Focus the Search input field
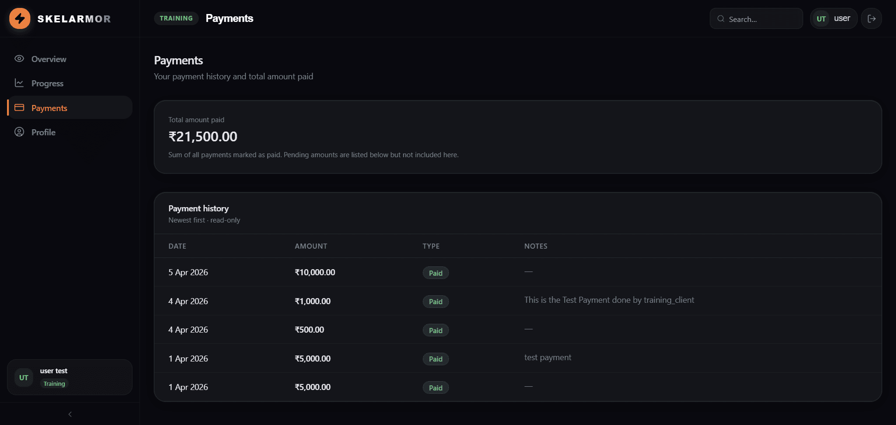The width and height of the screenshot is (896, 425). 756,19
